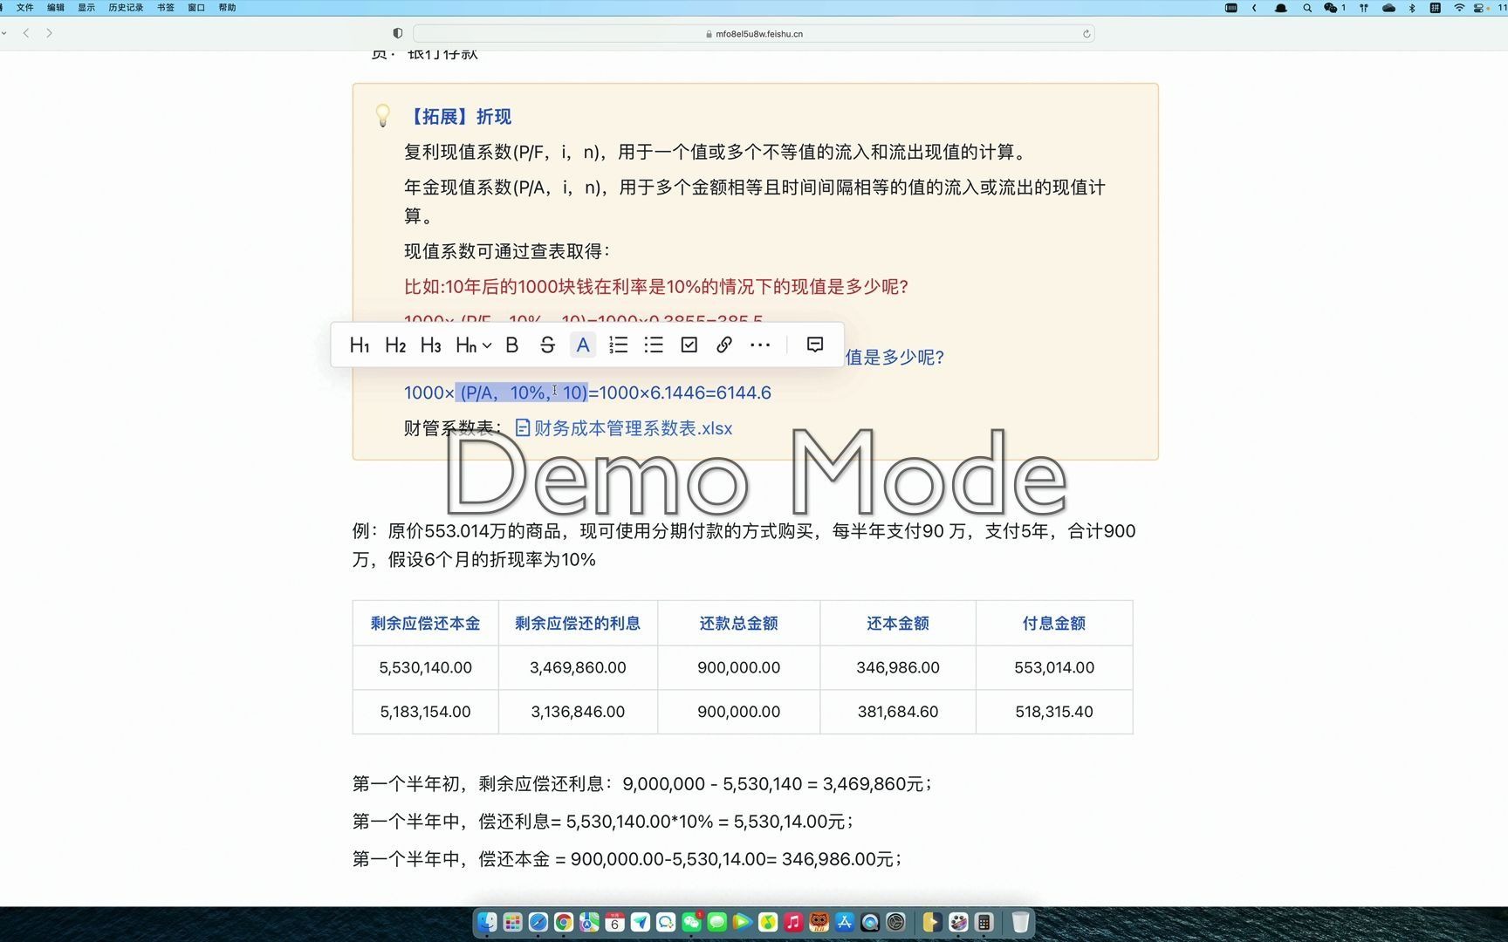The height and width of the screenshot is (942, 1508).
Task: Reload the page with refresh icon
Action: (1086, 34)
